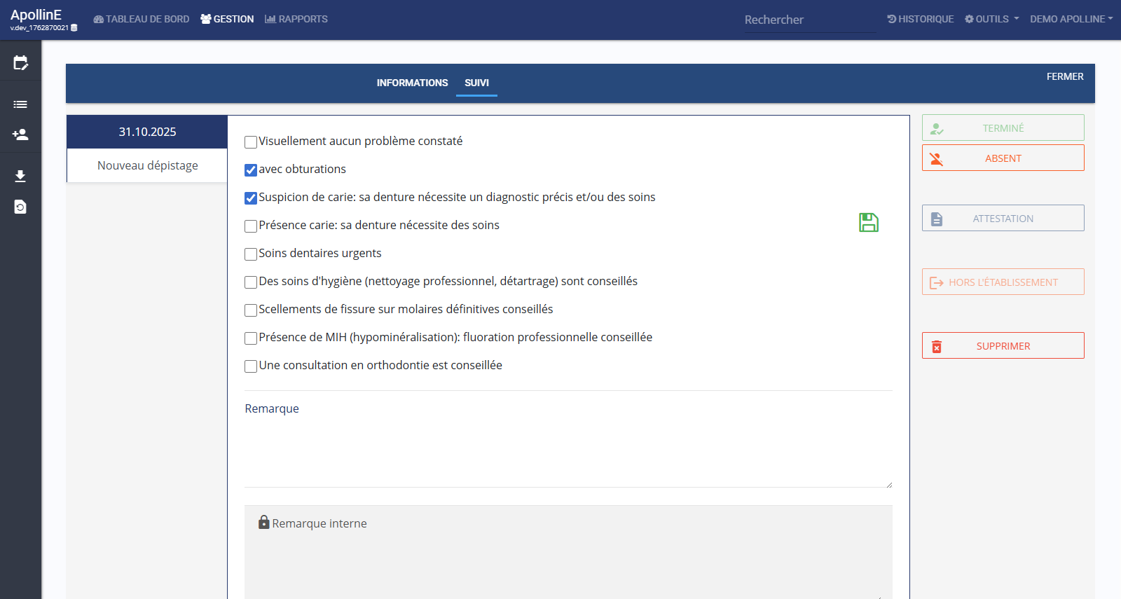The height and width of the screenshot is (599, 1121).
Task: Check 'Visuellement aucun problème constaté' box
Action: point(251,142)
